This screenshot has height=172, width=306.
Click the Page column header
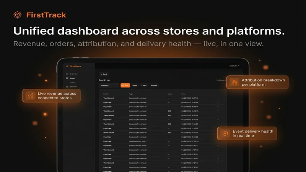pos(131,94)
